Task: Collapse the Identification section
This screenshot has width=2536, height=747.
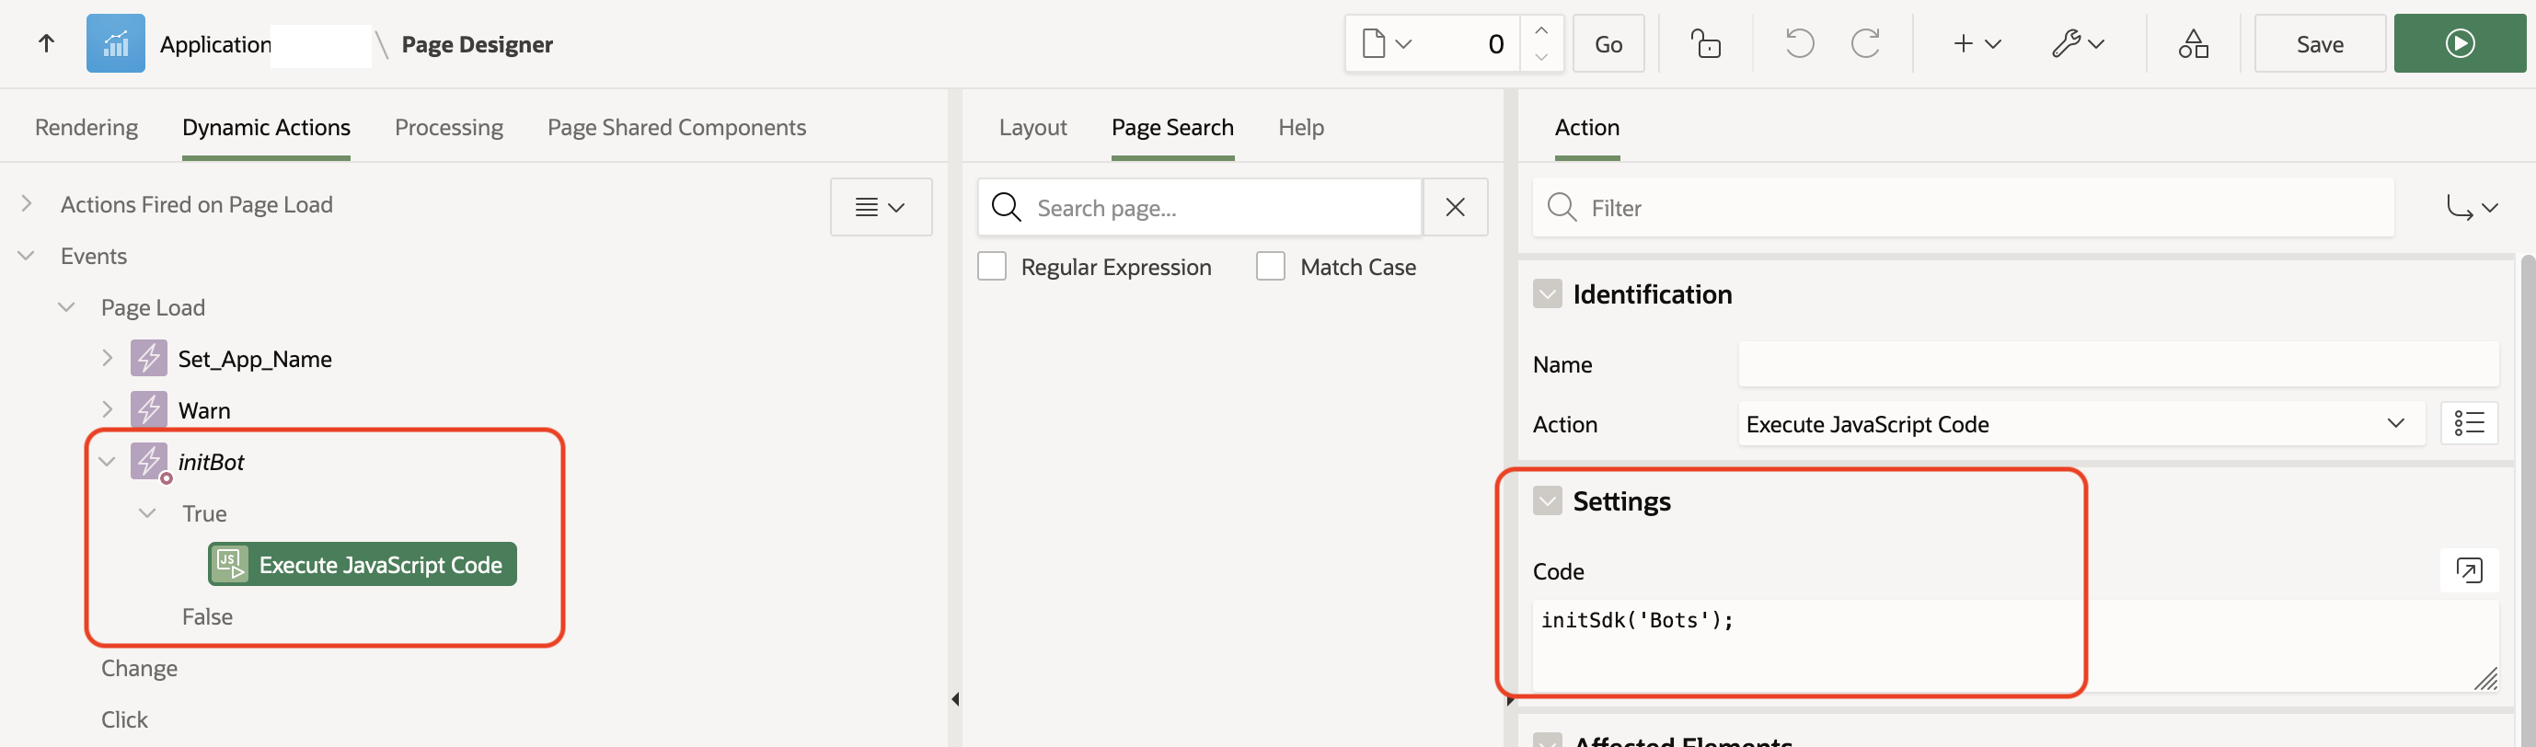Action: (x=1548, y=293)
